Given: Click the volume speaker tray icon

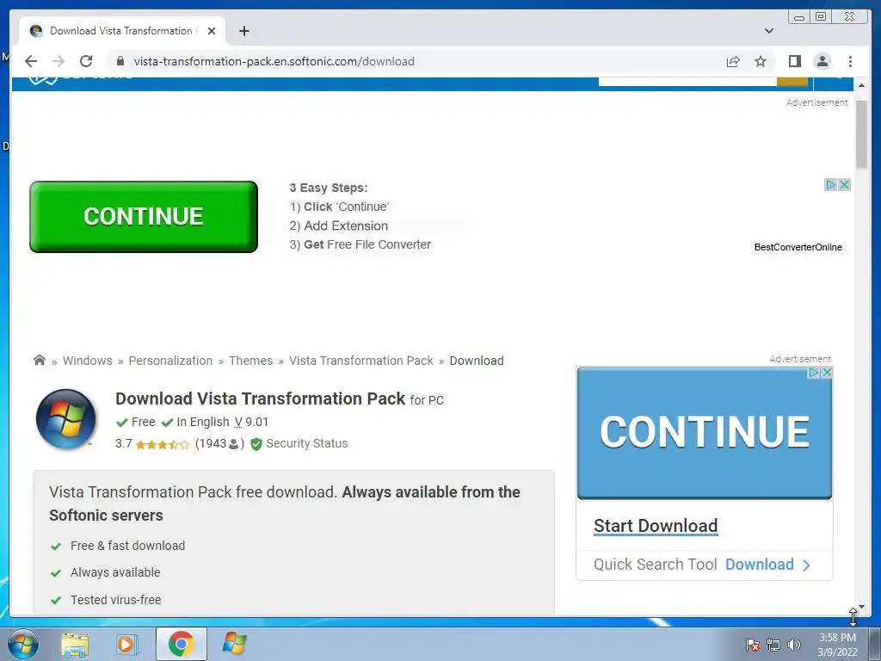Looking at the screenshot, I should tap(793, 645).
